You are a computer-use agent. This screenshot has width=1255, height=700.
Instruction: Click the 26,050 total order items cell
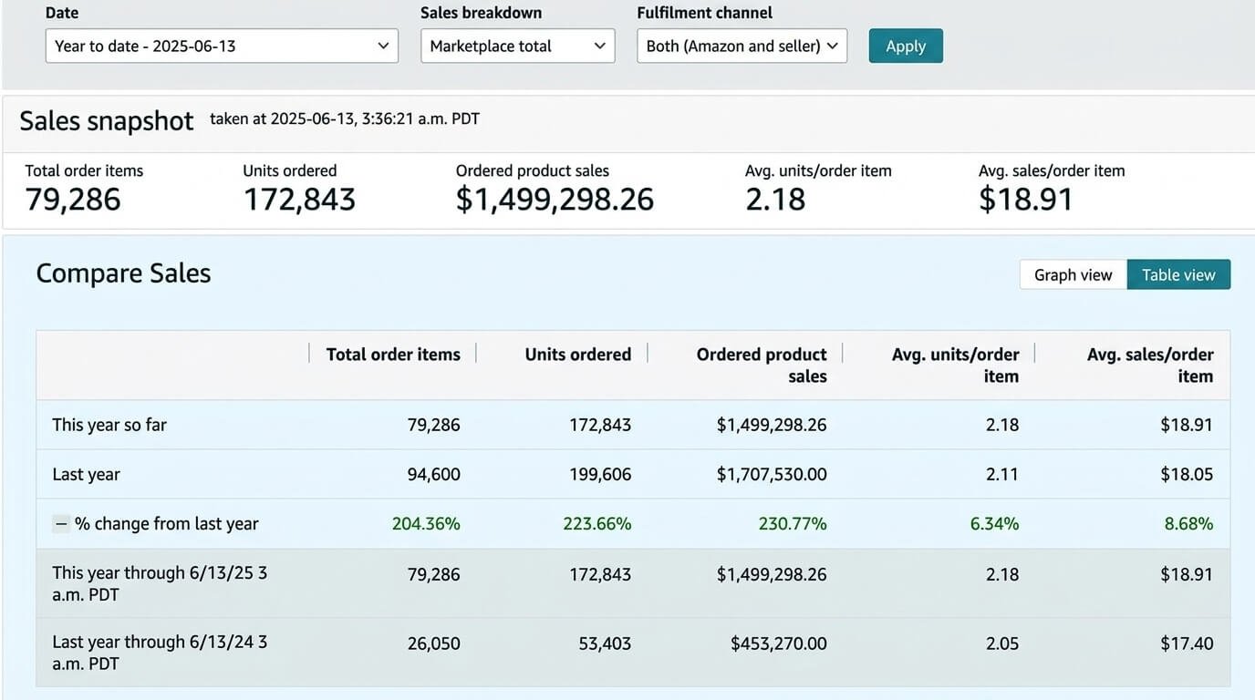point(433,643)
